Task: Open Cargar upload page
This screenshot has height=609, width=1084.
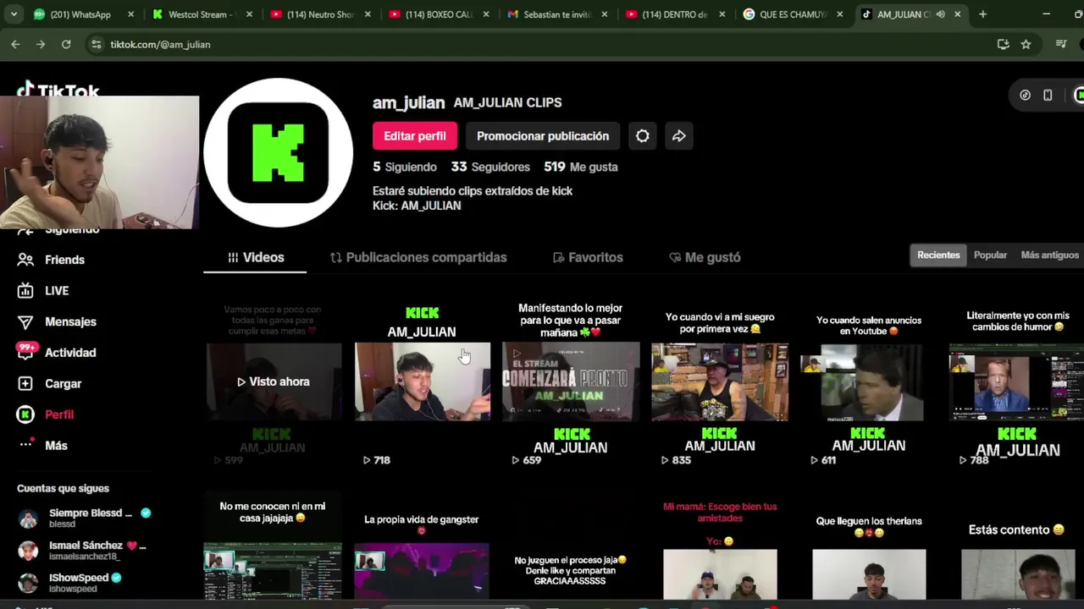Action: tap(63, 383)
